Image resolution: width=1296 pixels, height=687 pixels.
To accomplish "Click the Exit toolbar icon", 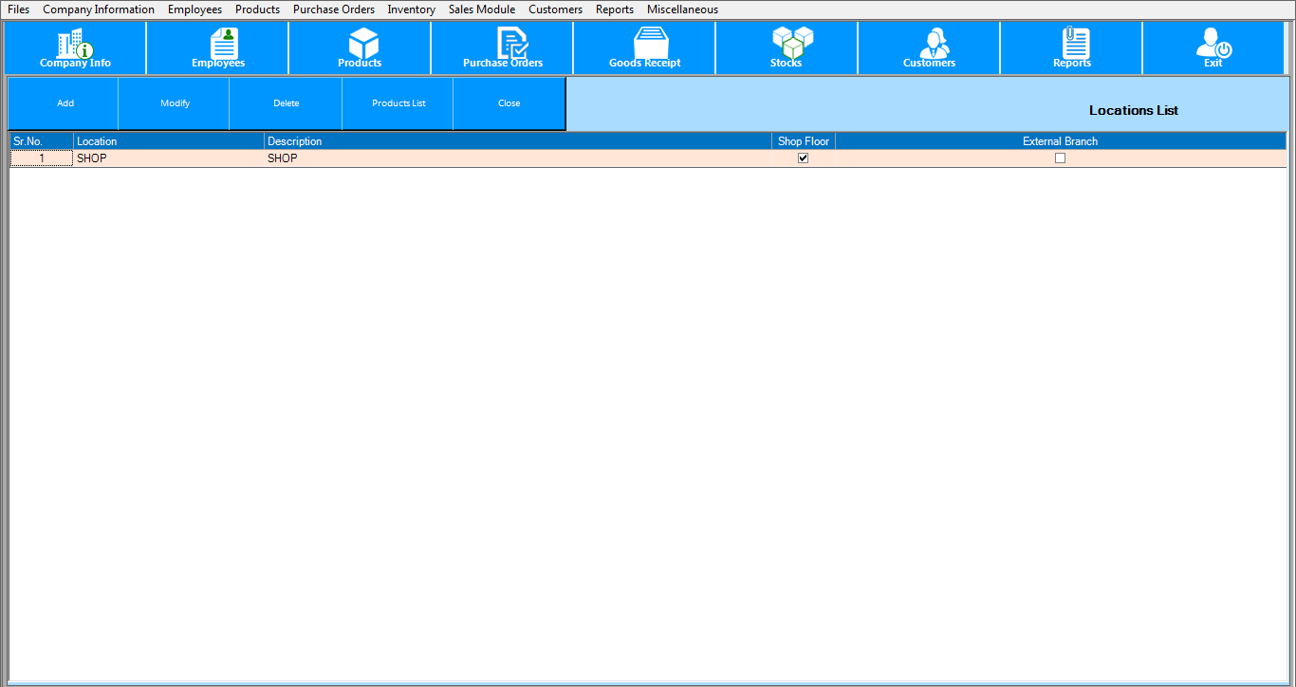I will coord(1213,47).
